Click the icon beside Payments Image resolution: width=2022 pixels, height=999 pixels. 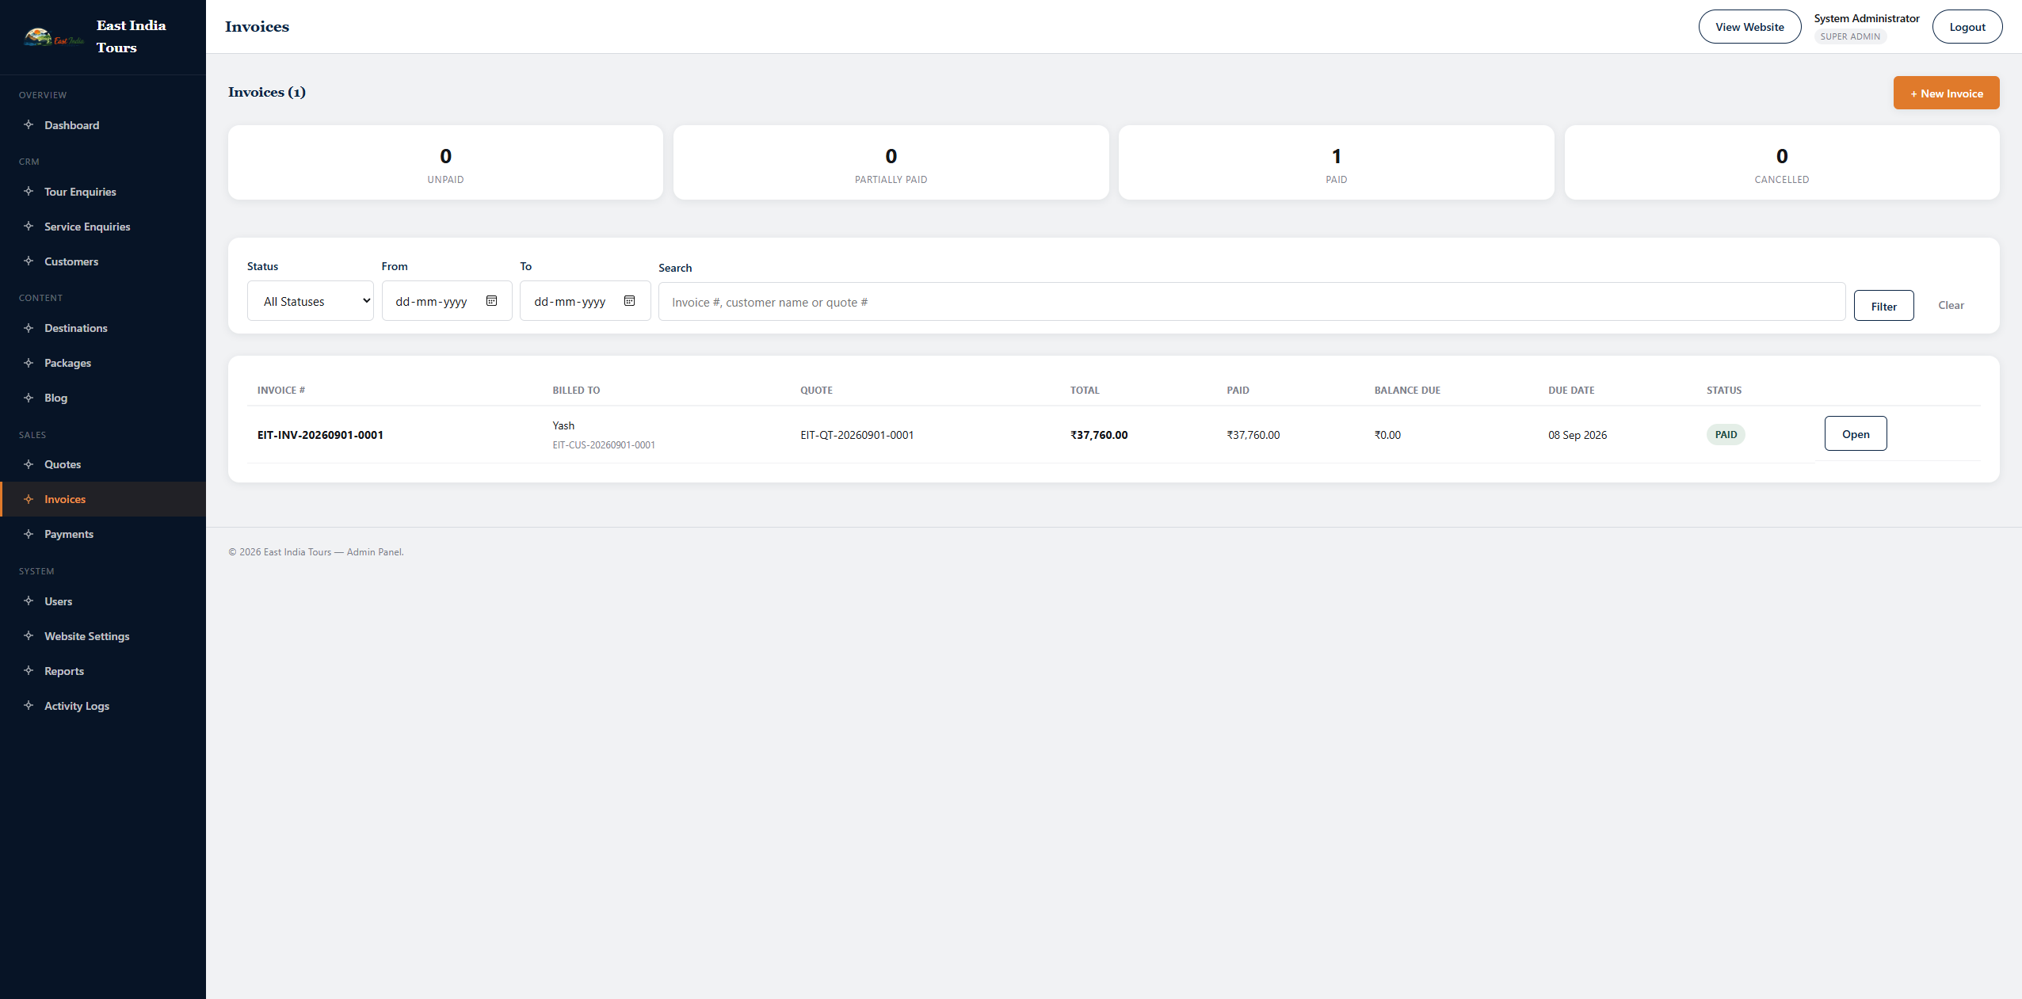29,533
